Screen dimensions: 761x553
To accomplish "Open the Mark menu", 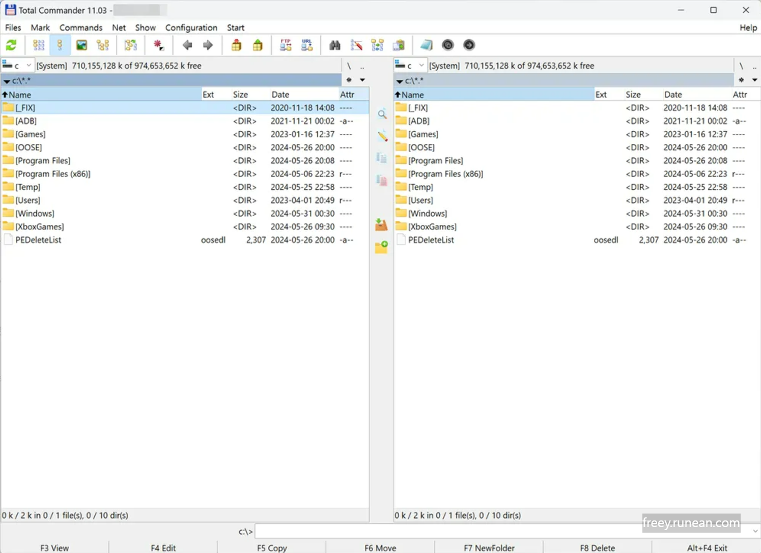I will (40, 27).
